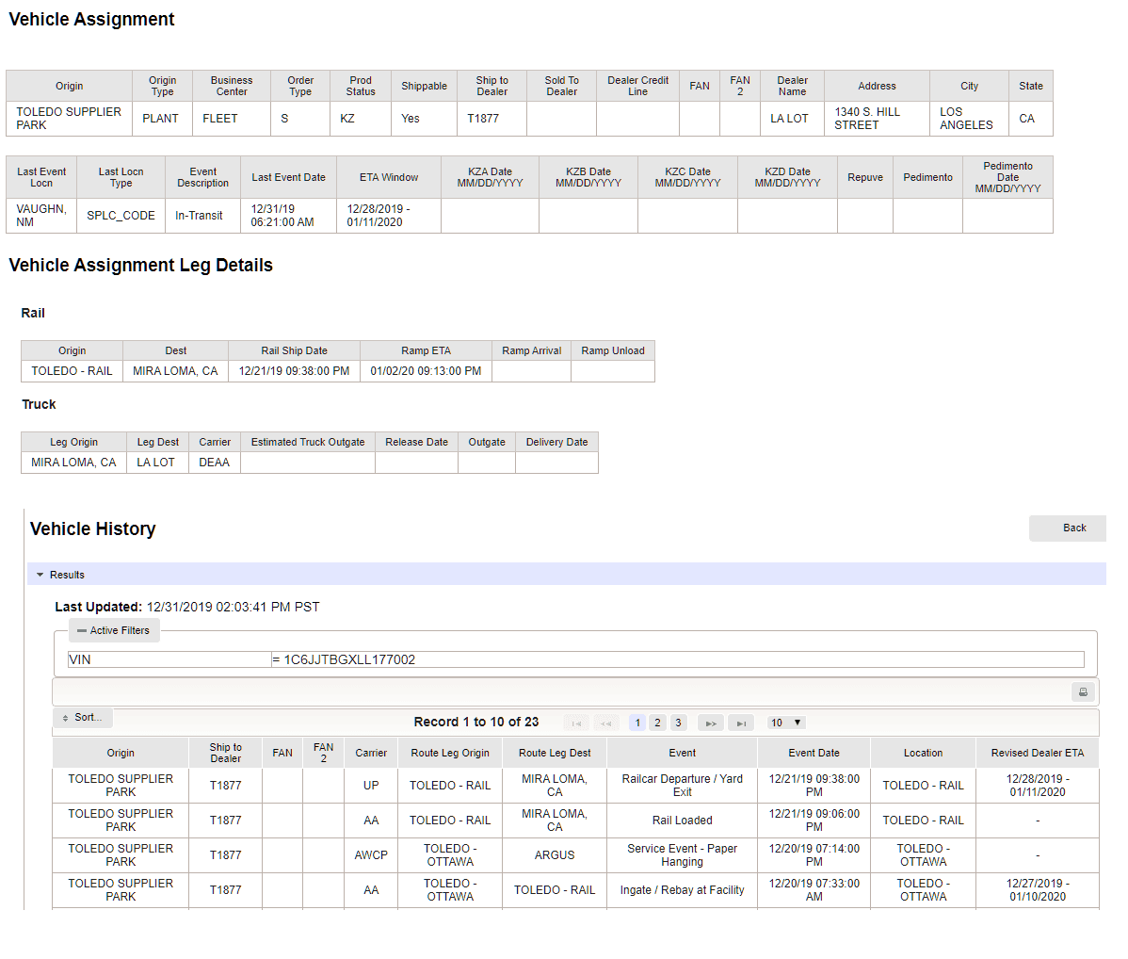Click Ramp ETA '01/02/20 09:13:00 PM'

point(426,371)
